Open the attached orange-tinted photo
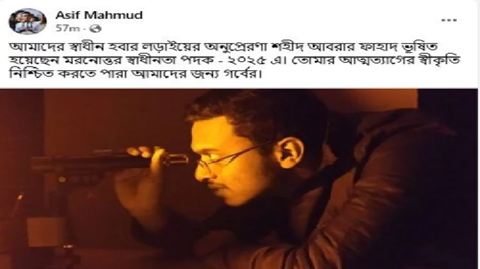The height and width of the screenshot is (269, 480). coord(239,179)
